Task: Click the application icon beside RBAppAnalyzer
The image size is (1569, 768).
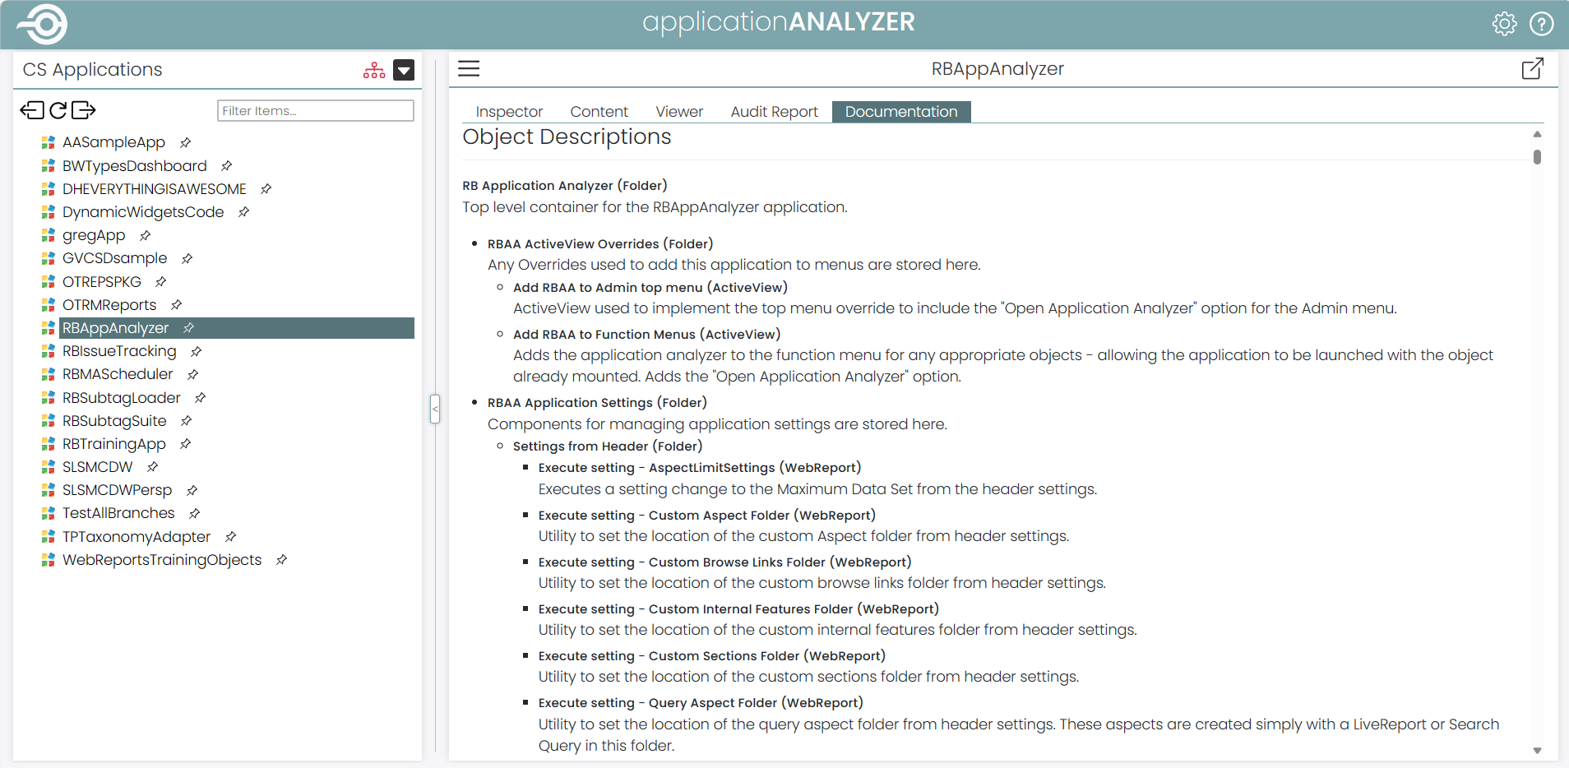Action: [49, 327]
